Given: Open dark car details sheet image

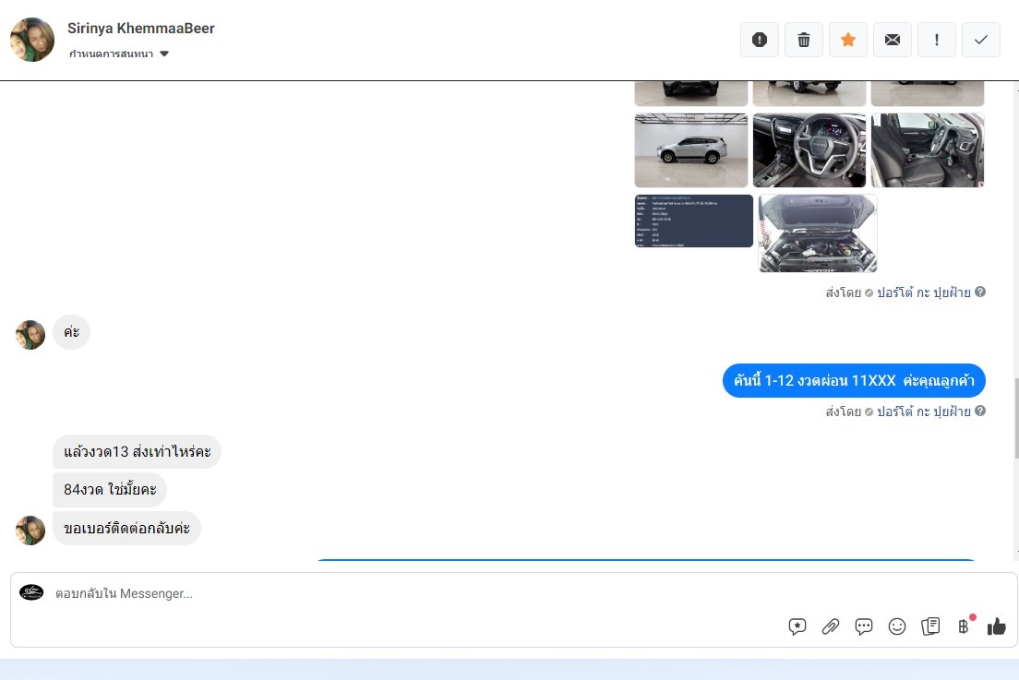Looking at the screenshot, I should click(x=693, y=221).
